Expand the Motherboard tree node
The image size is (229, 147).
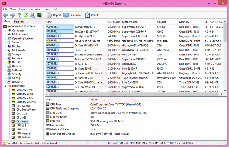click(x=5, y=34)
